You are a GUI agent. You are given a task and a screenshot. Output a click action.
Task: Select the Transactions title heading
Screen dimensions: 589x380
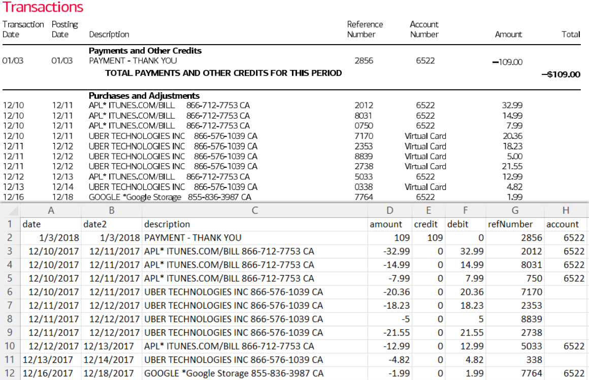click(x=43, y=7)
